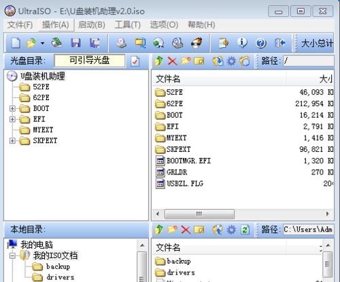
Task: Go up a level in the local pane
Action: point(158,230)
